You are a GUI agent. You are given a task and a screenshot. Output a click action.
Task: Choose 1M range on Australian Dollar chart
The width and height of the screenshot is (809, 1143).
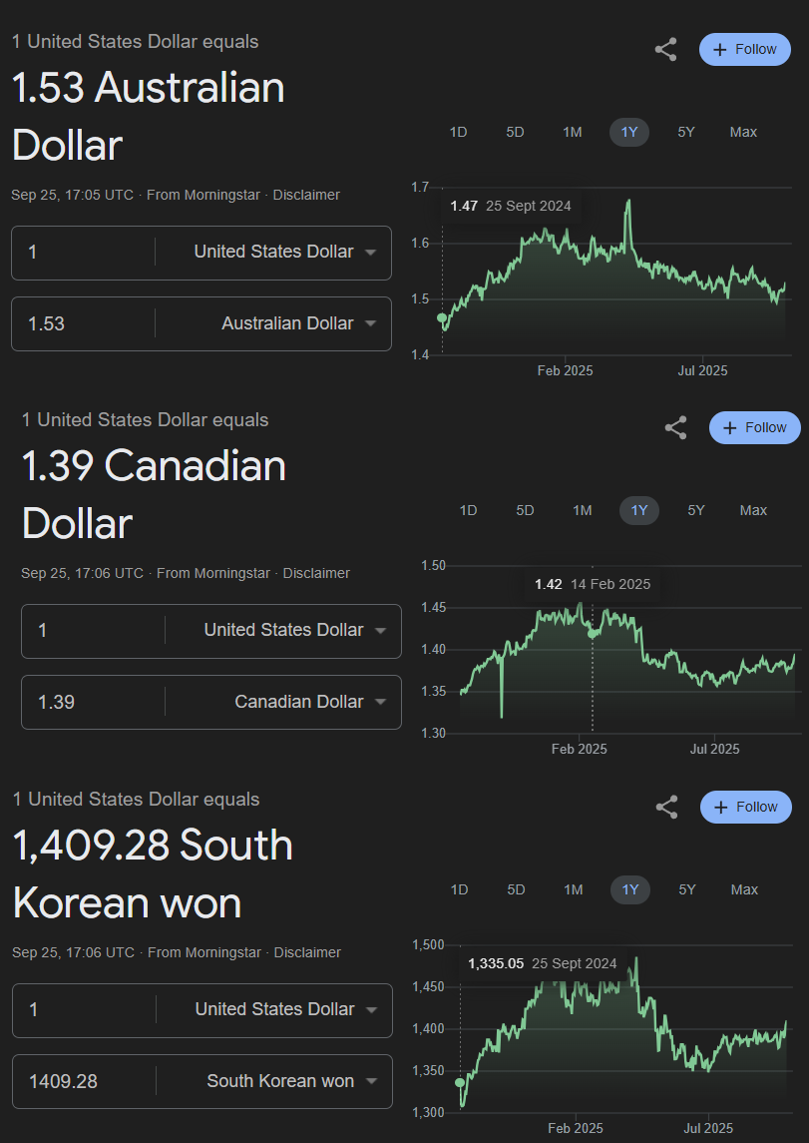coord(573,132)
